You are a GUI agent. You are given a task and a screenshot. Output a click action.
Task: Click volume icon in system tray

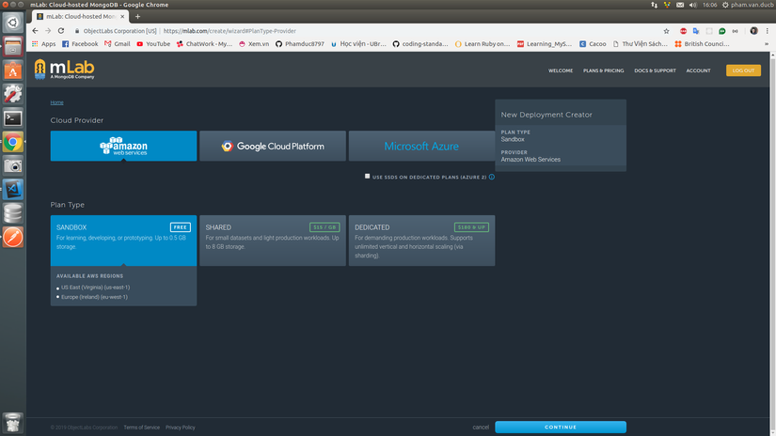(693, 5)
